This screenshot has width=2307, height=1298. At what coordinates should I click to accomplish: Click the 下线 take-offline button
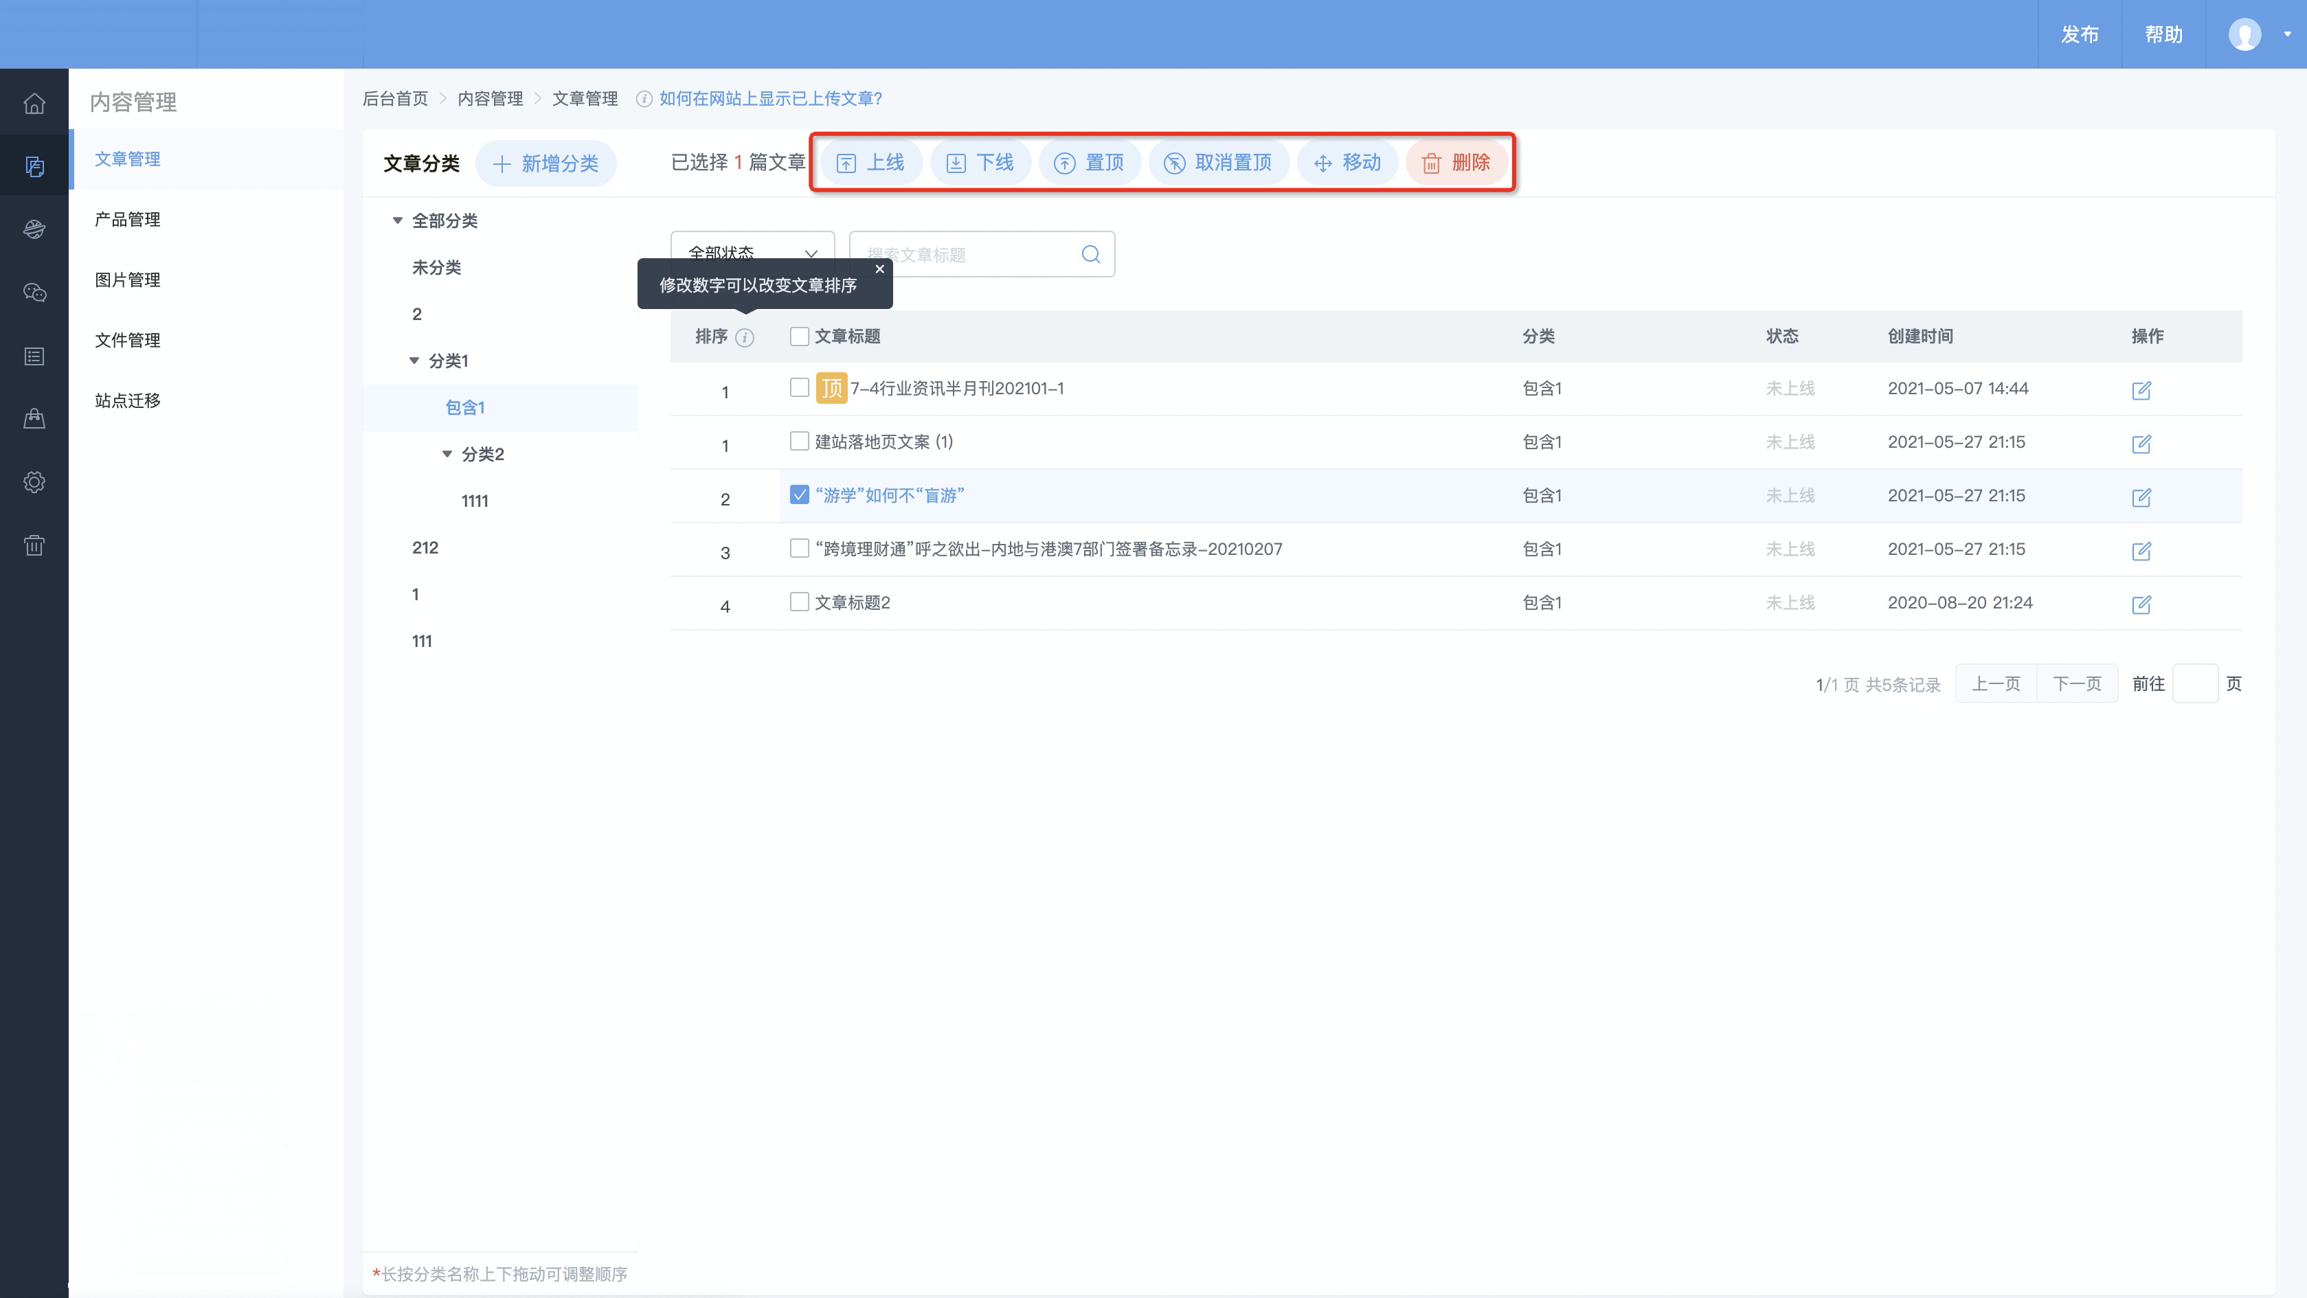(980, 163)
